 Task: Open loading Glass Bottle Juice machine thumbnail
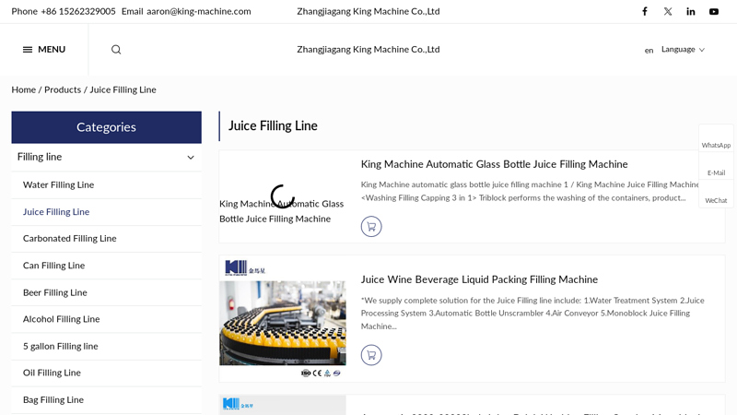[x=283, y=196]
